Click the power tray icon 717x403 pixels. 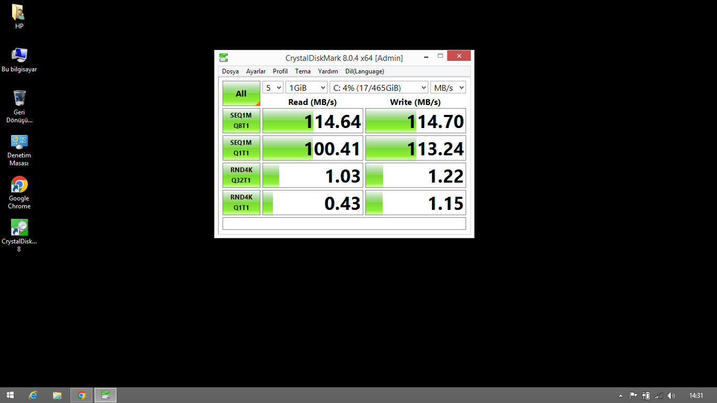click(646, 396)
